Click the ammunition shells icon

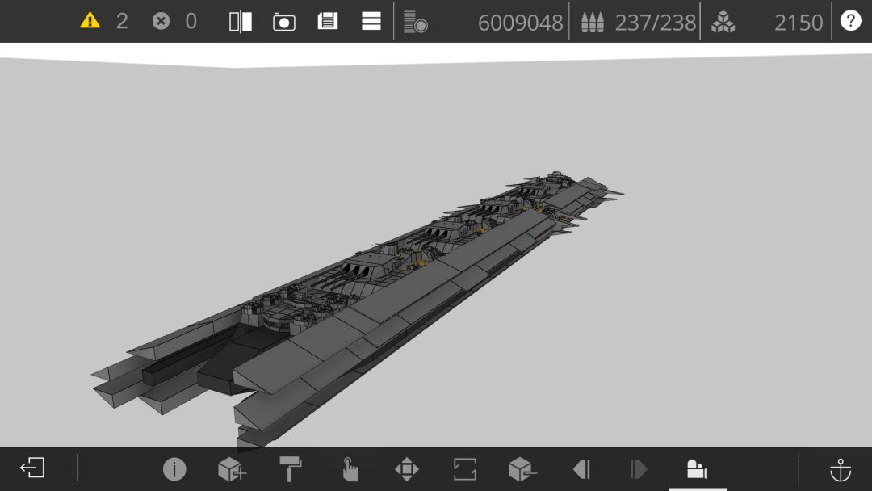coord(593,23)
